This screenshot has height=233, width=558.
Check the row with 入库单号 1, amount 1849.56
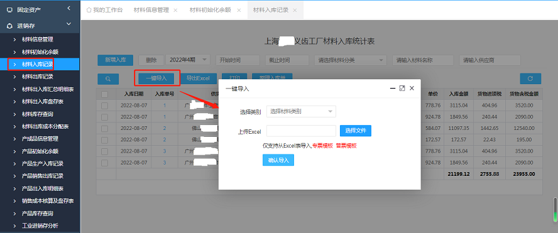coord(104,117)
